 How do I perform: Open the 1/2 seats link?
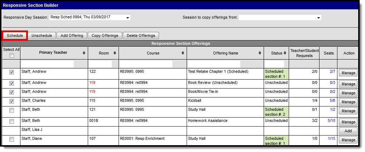(x=332, y=110)
